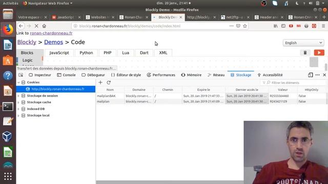Open the Terminal from the dock

(x=8, y=106)
